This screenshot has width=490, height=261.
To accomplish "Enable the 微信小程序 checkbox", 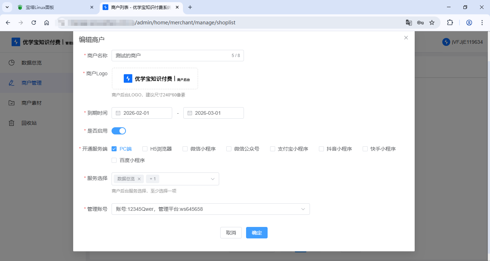I will tap(185, 148).
